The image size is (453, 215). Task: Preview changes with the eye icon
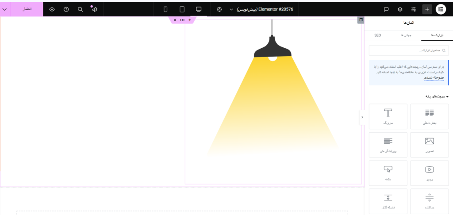click(52, 9)
